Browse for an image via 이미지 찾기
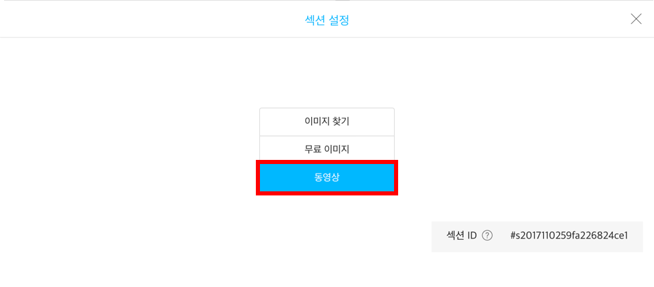The width and height of the screenshot is (654, 287). 327,122
